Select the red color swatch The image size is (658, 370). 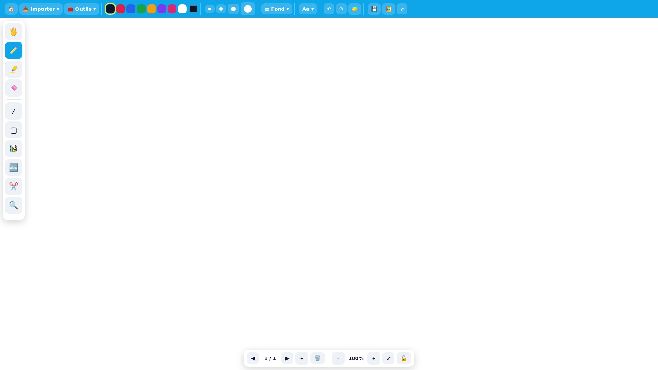click(121, 9)
